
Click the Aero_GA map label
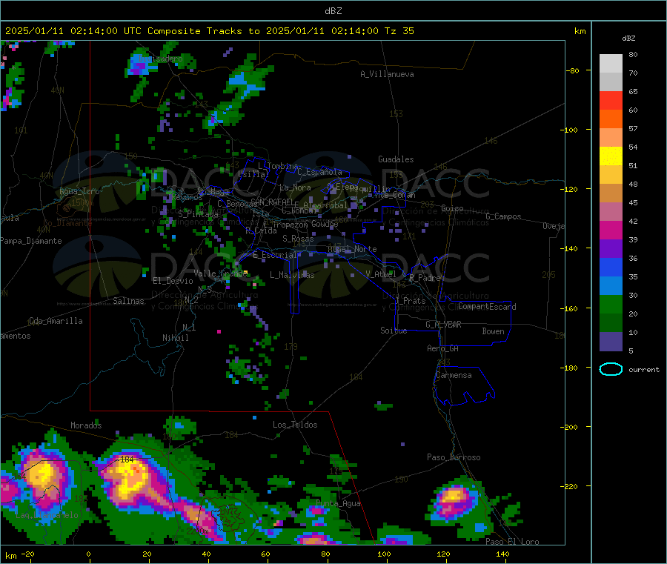pos(443,348)
